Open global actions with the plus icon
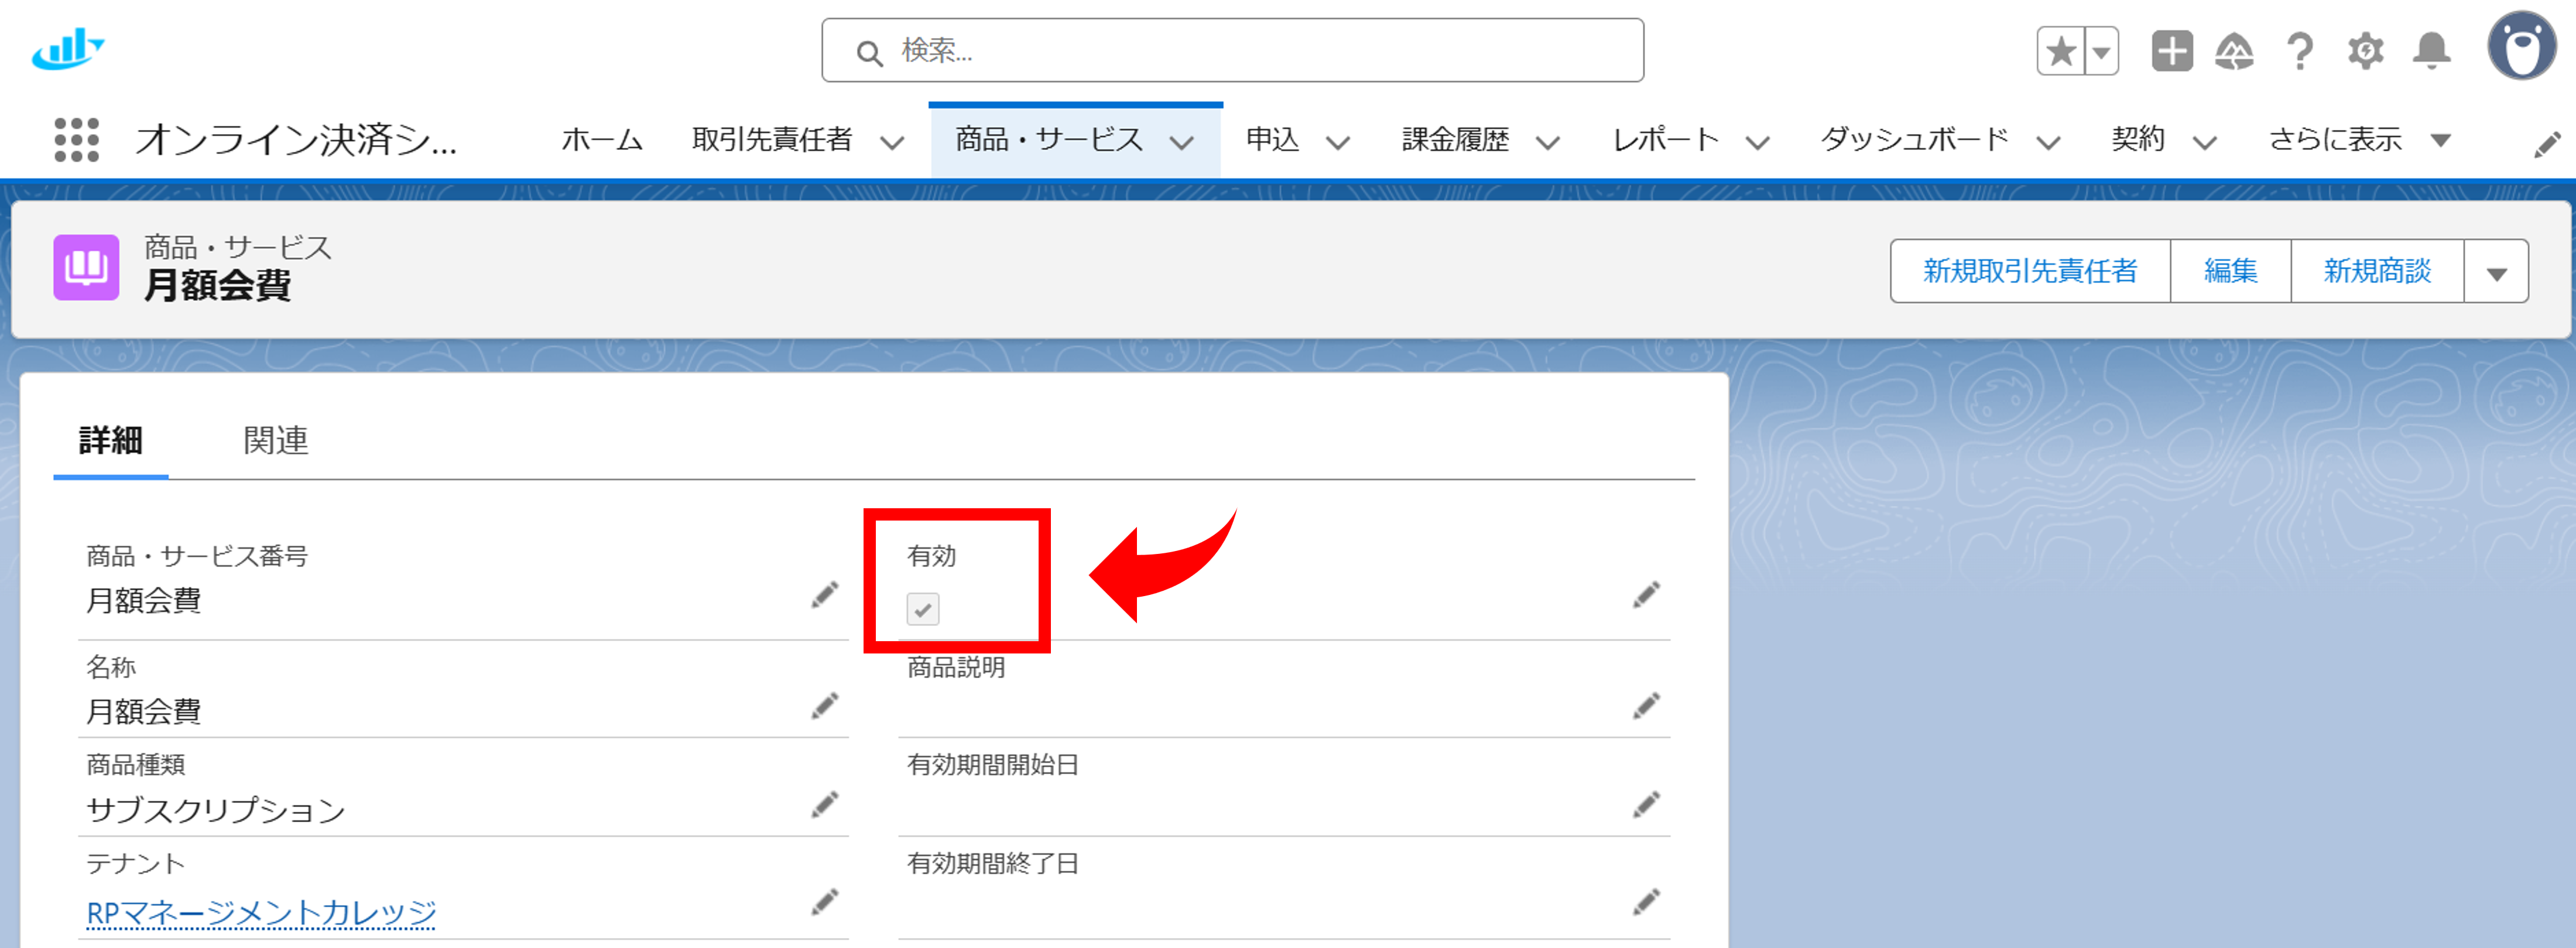Screen dimensions: 2576x948 [x=2172, y=51]
